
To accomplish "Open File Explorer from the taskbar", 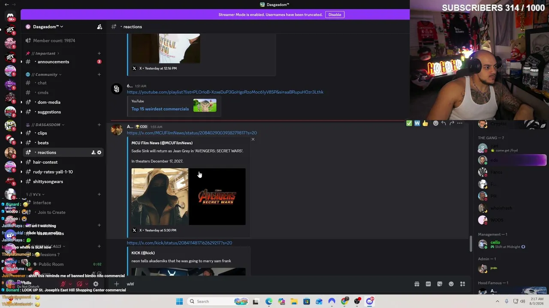I will coord(294,302).
